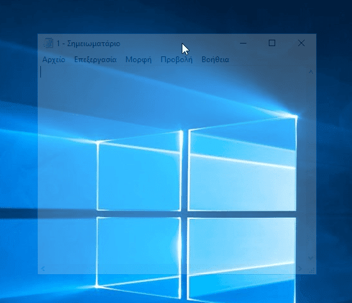Click the horizontal scrollbar track
The width and height of the screenshot is (352, 303).
172,268
